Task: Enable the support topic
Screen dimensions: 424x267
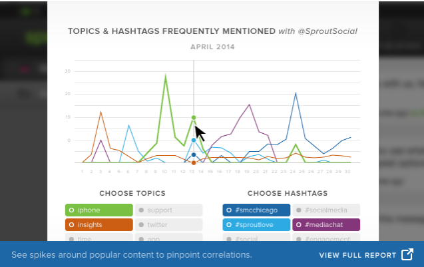Action: coord(169,210)
